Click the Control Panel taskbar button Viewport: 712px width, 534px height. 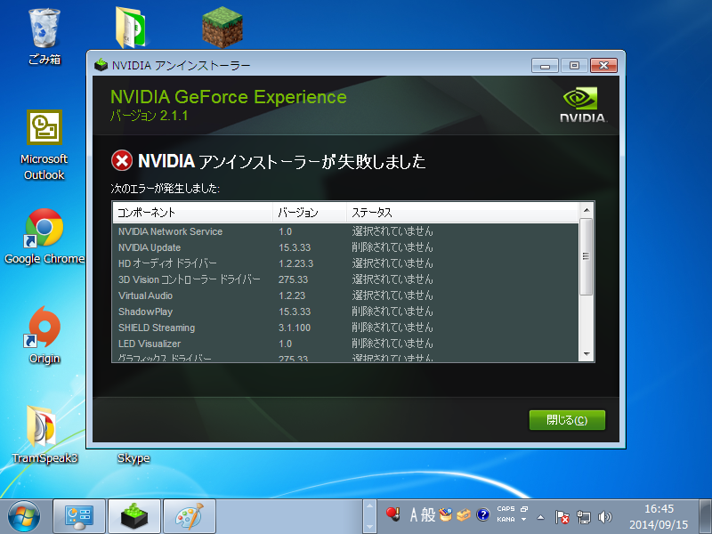coord(79,516)
